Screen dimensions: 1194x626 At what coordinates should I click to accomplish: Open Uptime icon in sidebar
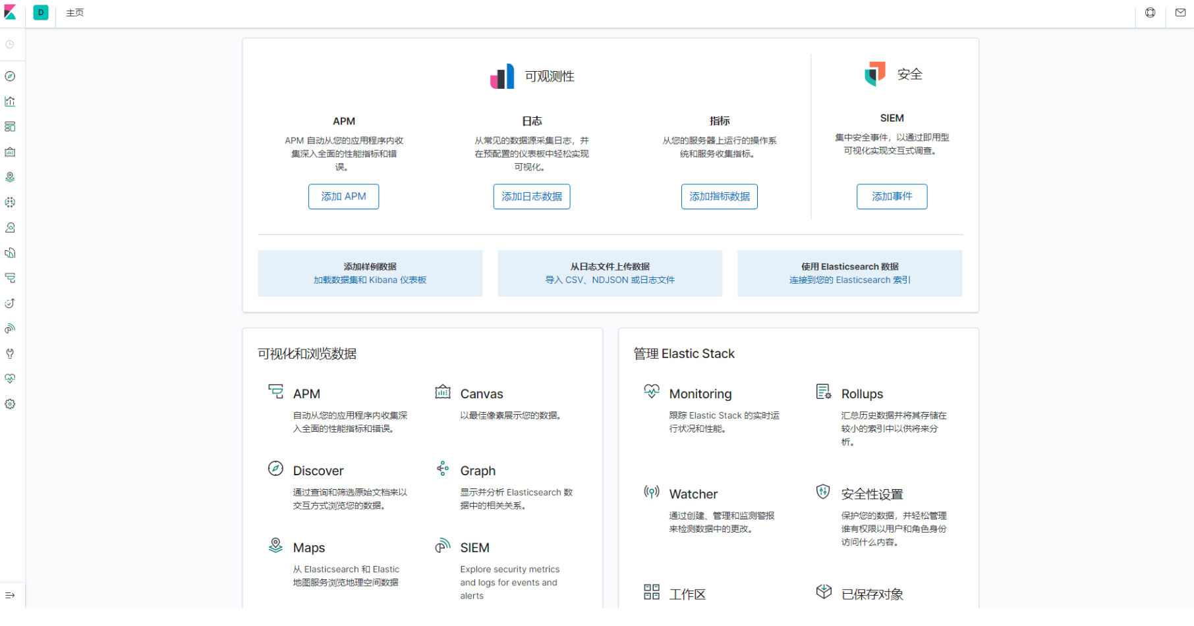pyautogui.click(x=10, y=303)
